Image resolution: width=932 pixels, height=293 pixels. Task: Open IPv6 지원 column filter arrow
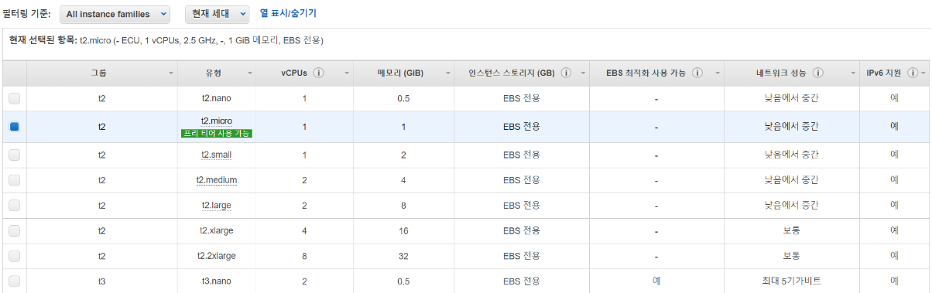point(924,73)
